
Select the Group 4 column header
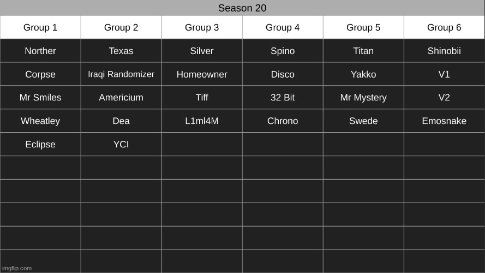tap(283, 27)
